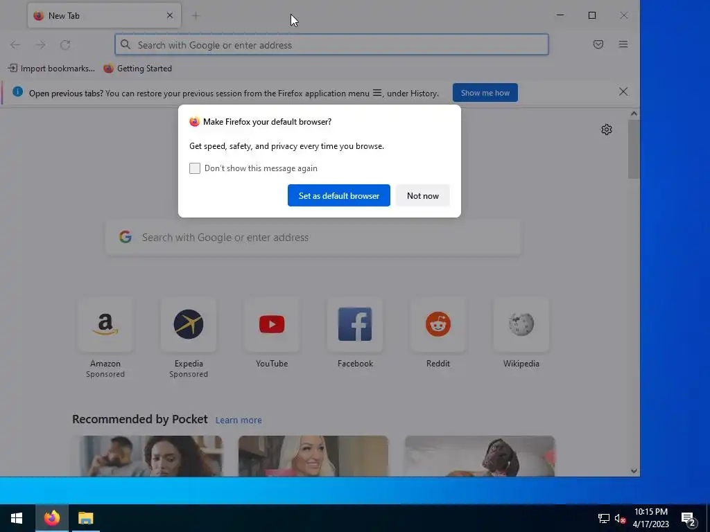710x532 pixels.
Task: Open the new tab personalize gear icon
Action: pyautogui.click(x=606, y=130)
